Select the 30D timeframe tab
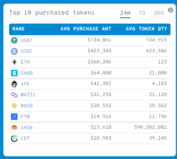Image resolution: width=177 pixels, height=159 pixels. click(159, 13)
